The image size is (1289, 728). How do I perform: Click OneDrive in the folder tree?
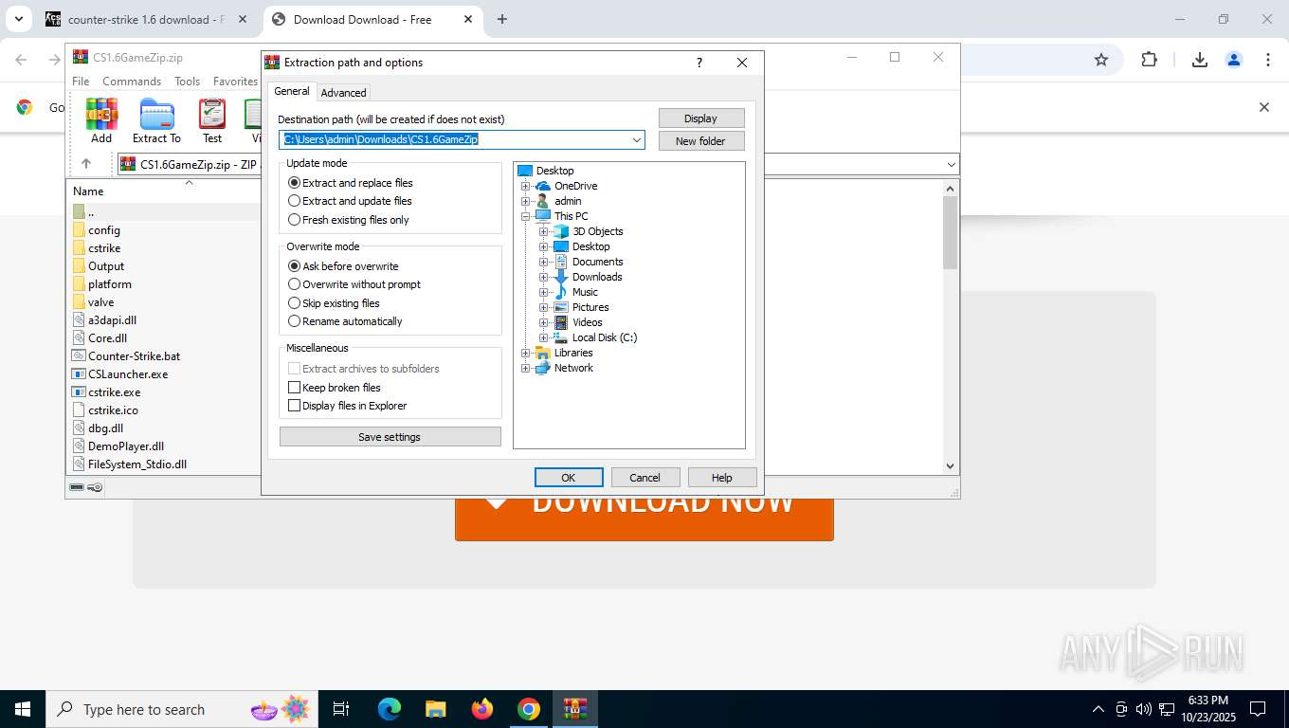[575, 186]
